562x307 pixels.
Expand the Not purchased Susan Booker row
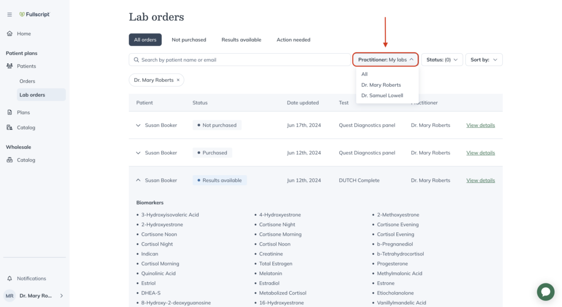[x=138, y=125]
